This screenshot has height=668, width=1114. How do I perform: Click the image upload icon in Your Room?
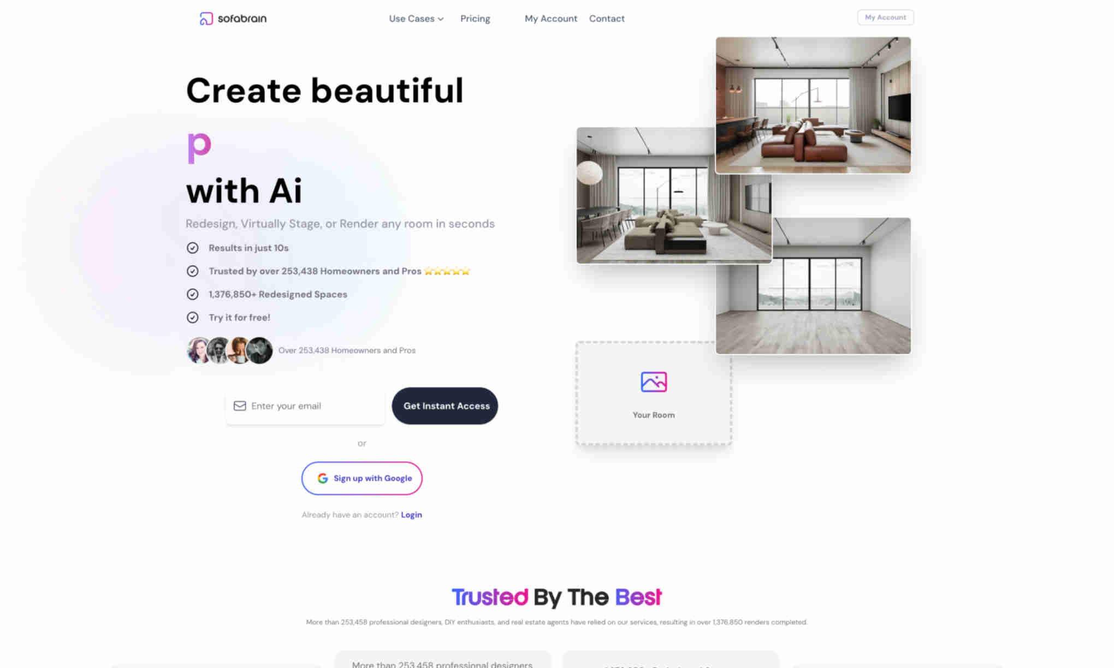[x=653, y=381]
